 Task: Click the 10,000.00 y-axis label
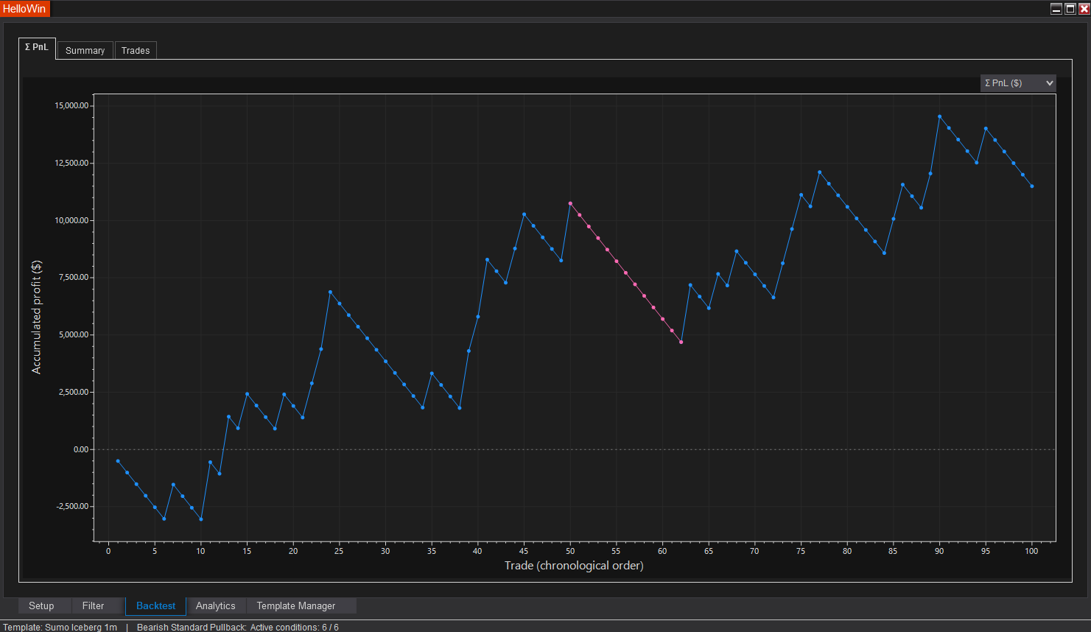click(x=71, y=220)
